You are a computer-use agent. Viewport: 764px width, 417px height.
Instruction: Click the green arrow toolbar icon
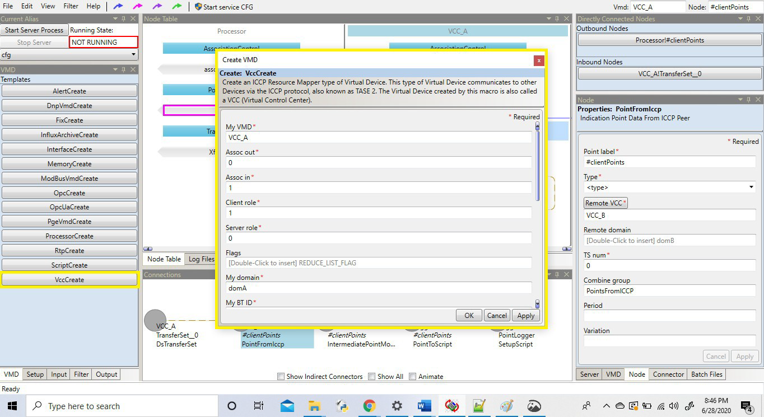click(x=177, y=6)
